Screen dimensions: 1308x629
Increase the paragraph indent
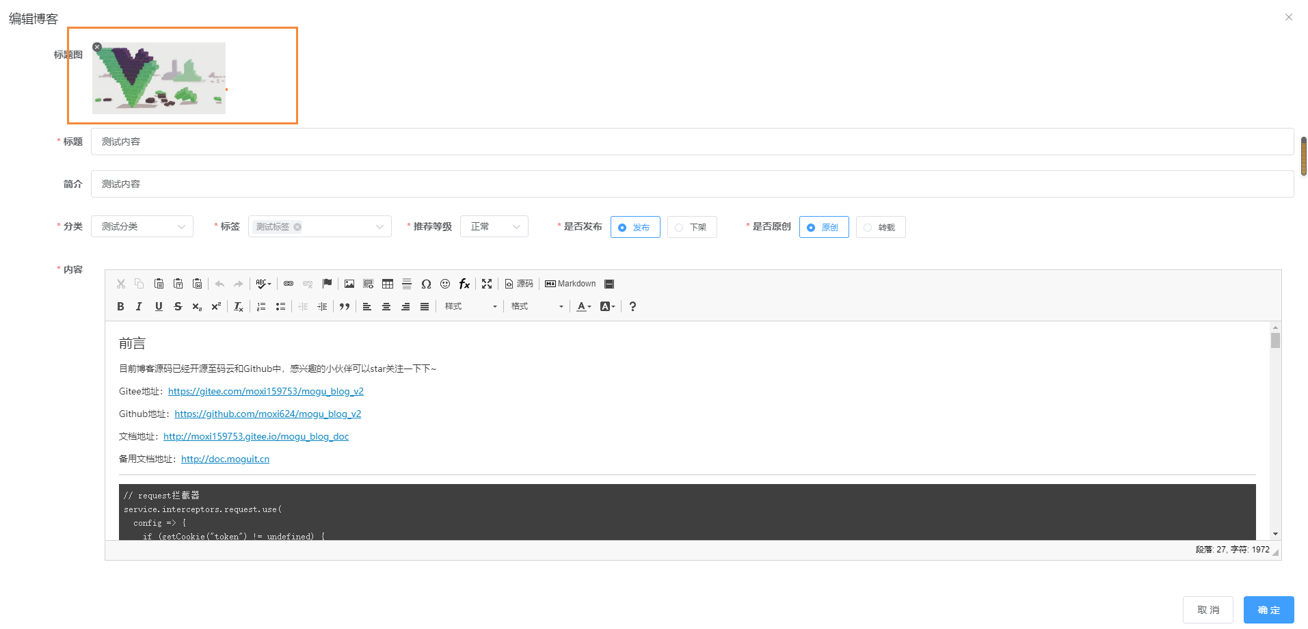[x=322, y=306]
